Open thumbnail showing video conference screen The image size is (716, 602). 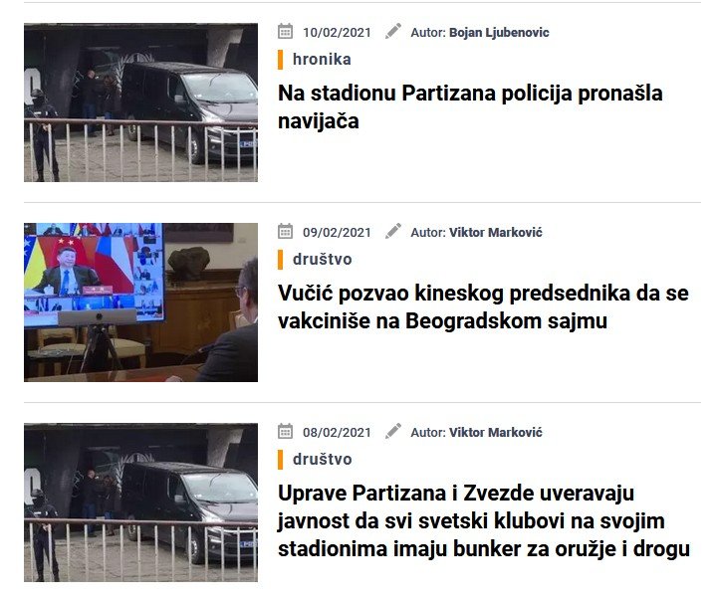[x=140, y=302]
